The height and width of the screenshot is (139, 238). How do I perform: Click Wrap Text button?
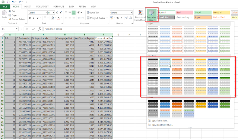point(93,13)
